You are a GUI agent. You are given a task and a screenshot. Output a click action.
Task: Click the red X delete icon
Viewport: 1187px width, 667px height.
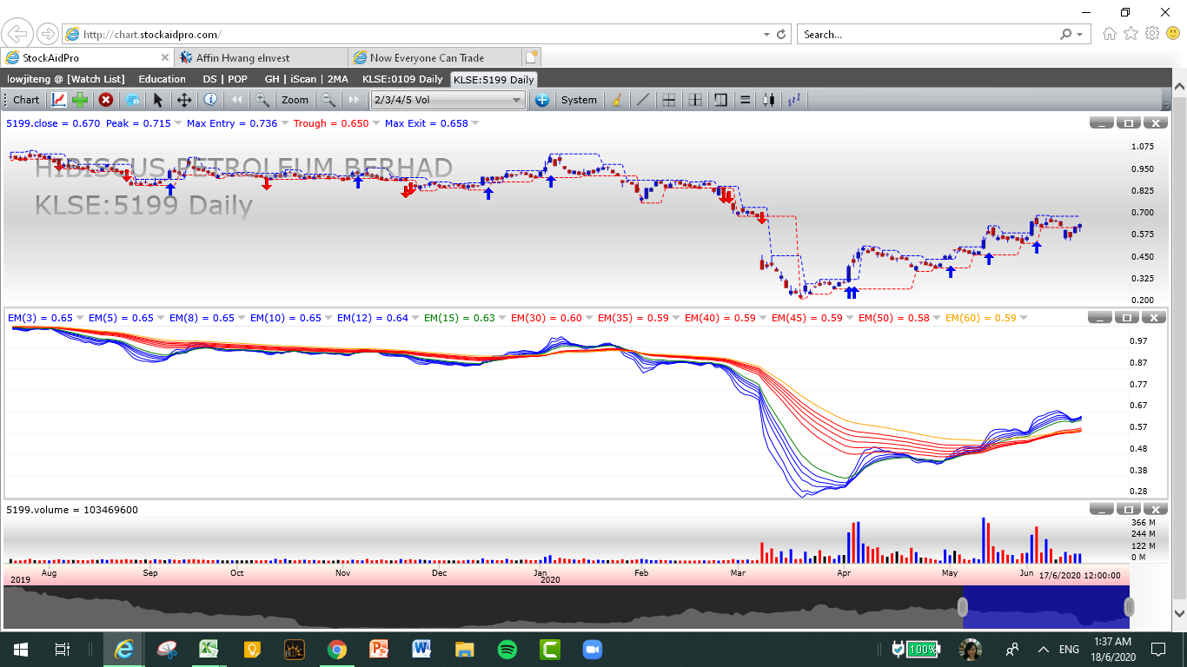tap(105, 100)
